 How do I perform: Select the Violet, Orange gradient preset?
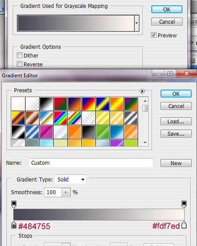(x=74, y=104)
